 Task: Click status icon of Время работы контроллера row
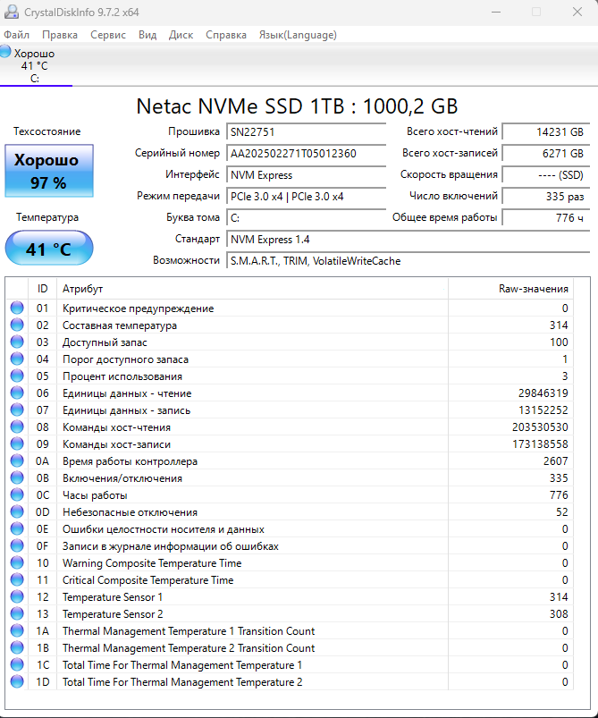click(x=17, y=460)
